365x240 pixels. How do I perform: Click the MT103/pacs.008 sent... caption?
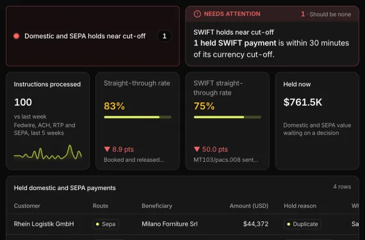pyautogui.click(x=226, y=160)
